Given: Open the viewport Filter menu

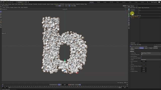Looking at the screenshot, I should click(x=19, y=7).
